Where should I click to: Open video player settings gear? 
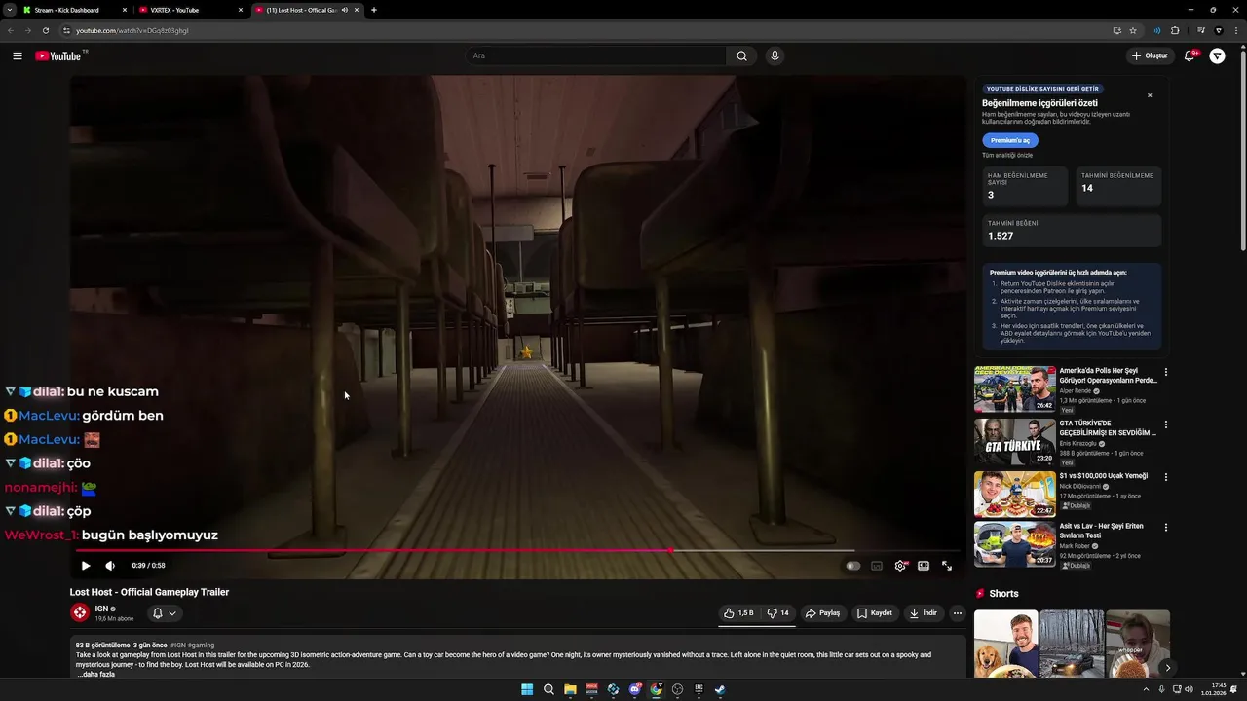pos(900,566)
